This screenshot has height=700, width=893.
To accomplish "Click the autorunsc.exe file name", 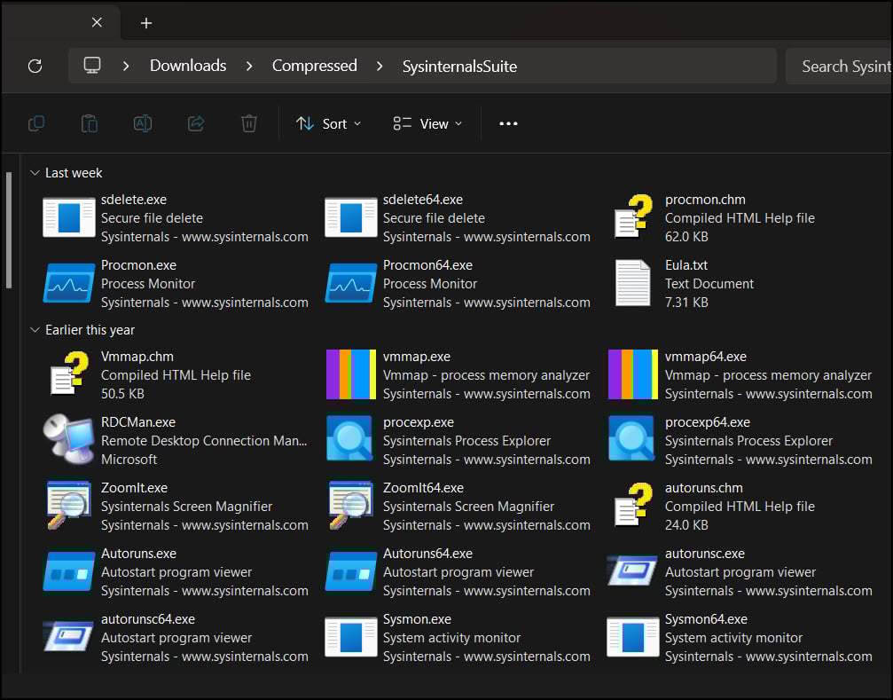I will tap(704, 554).
